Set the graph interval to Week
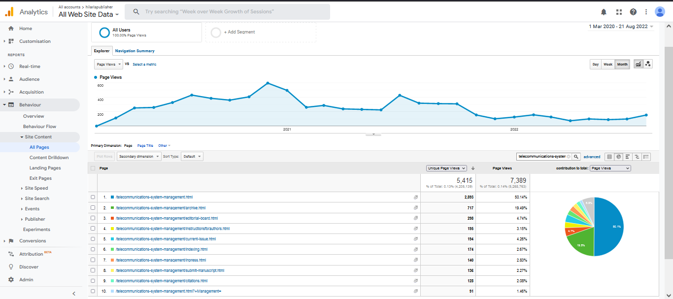 click(x=608, y=64)
